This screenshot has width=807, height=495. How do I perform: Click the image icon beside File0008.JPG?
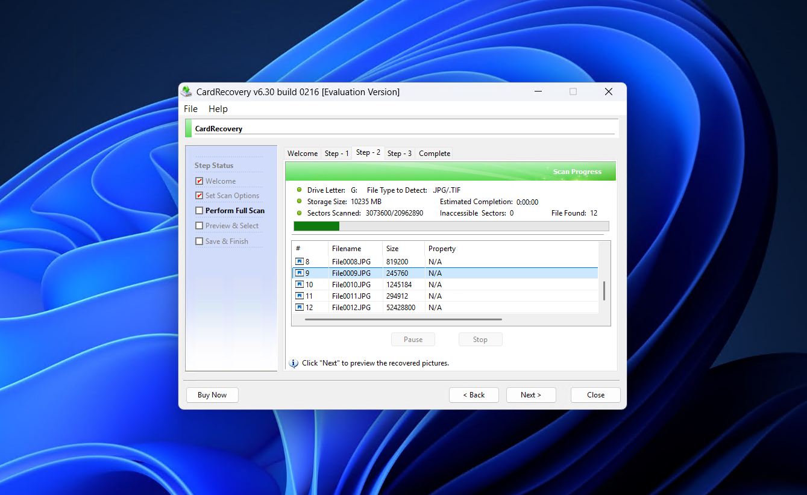[300, 261]
